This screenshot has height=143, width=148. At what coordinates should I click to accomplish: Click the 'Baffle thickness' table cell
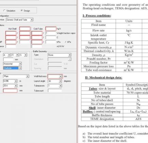click(102, 115)
